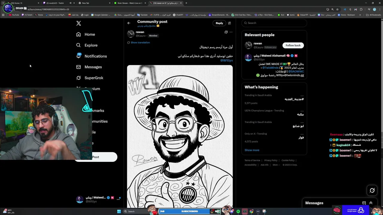Open Ads info footer link
Viewport: 383px width, 215px height.
(265, 165)
